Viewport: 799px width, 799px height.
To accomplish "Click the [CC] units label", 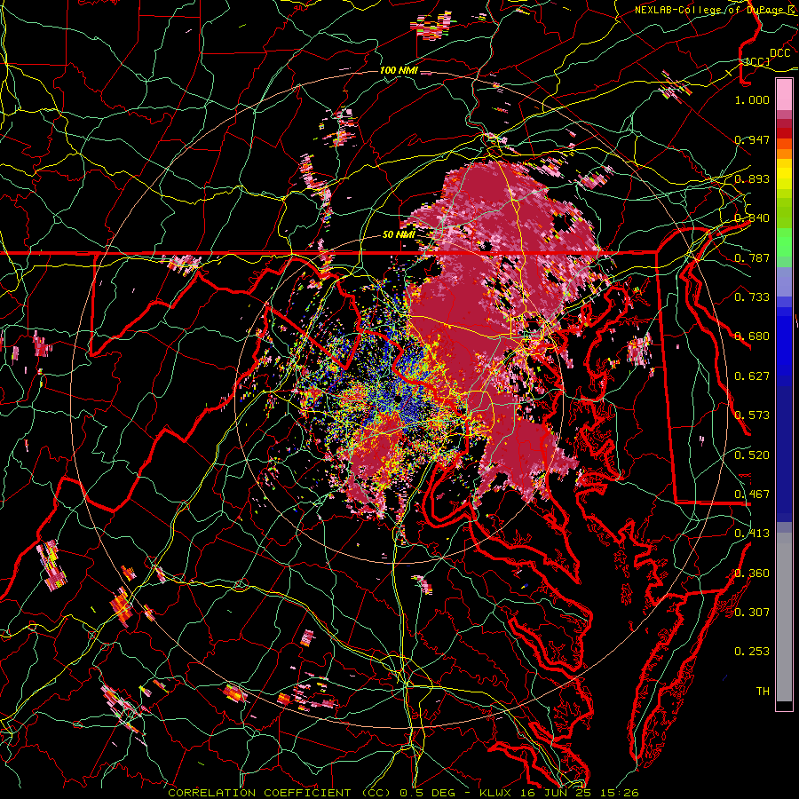I will [756, 61].
